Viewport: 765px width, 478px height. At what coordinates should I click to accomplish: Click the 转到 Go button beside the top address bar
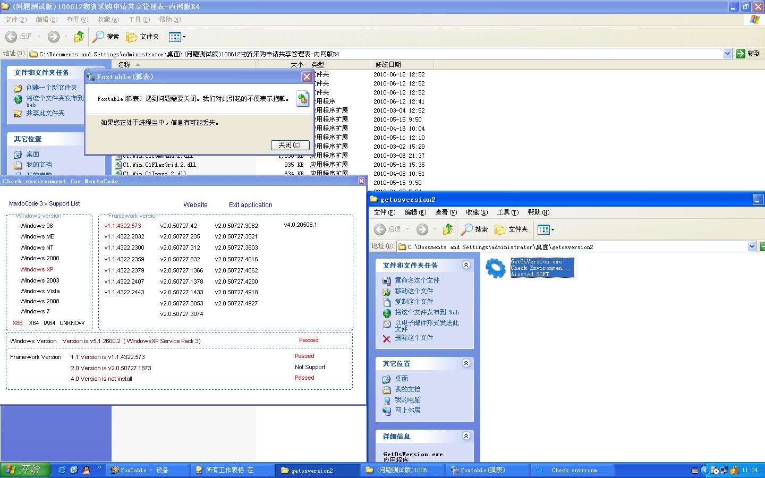click(749, 54)
